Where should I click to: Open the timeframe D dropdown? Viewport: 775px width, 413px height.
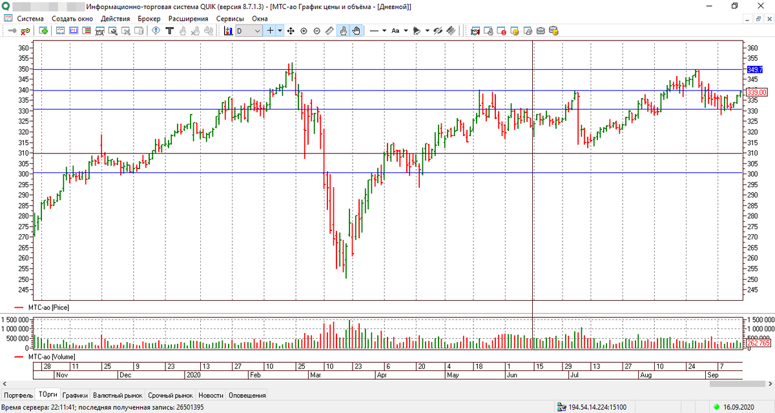[249, 30]
